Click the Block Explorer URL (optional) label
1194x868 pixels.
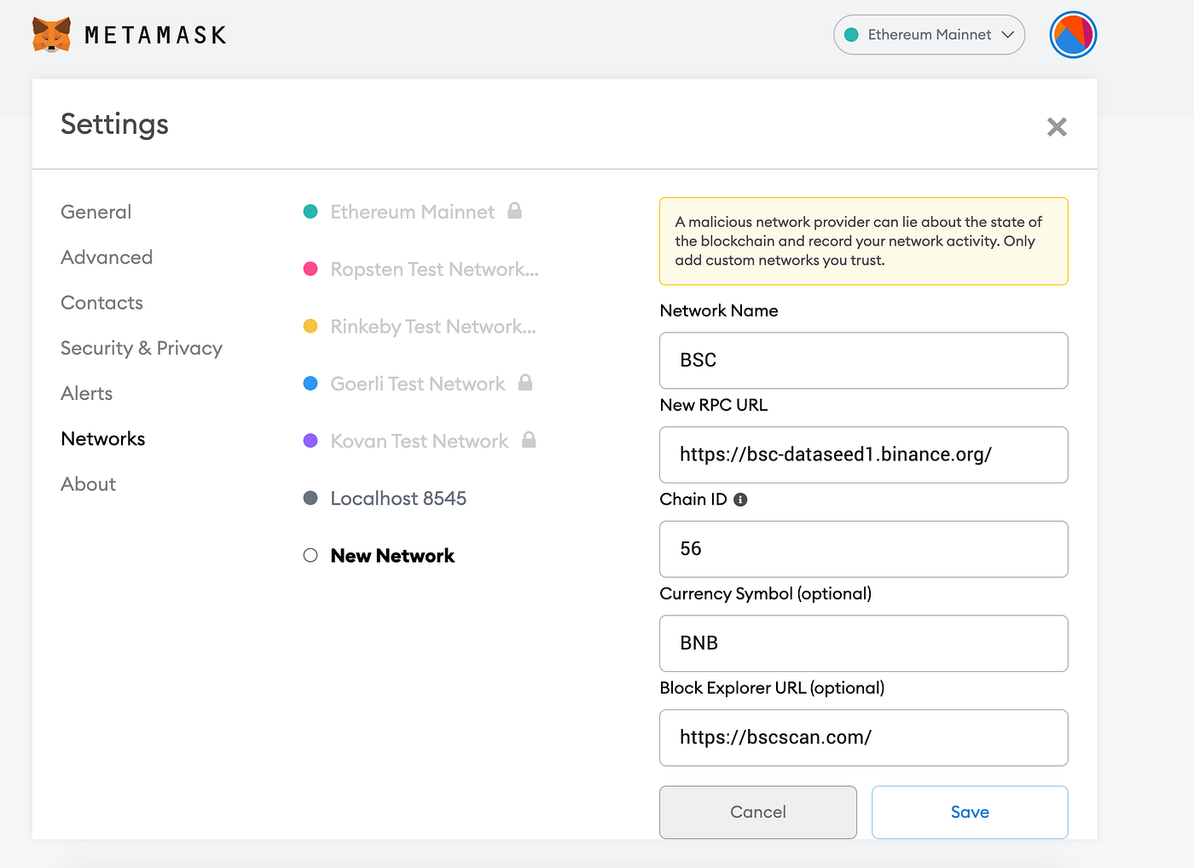coord(772,688)
